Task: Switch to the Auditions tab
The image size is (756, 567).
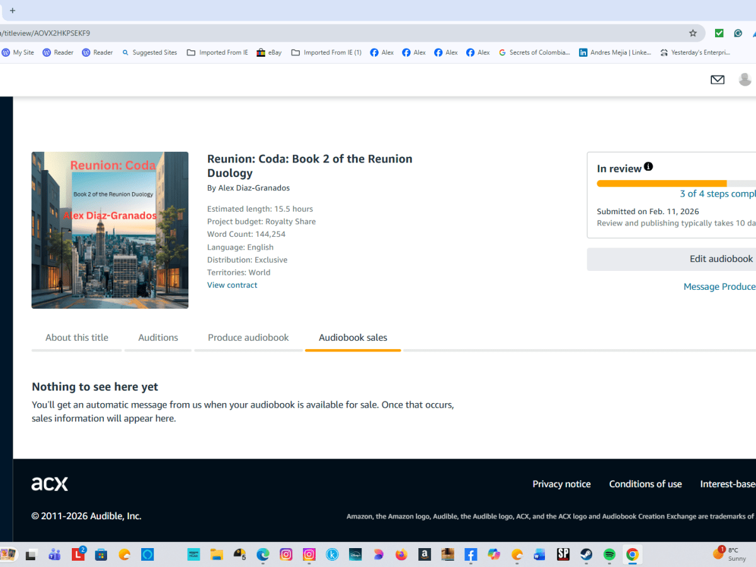Action: (157, 338)
